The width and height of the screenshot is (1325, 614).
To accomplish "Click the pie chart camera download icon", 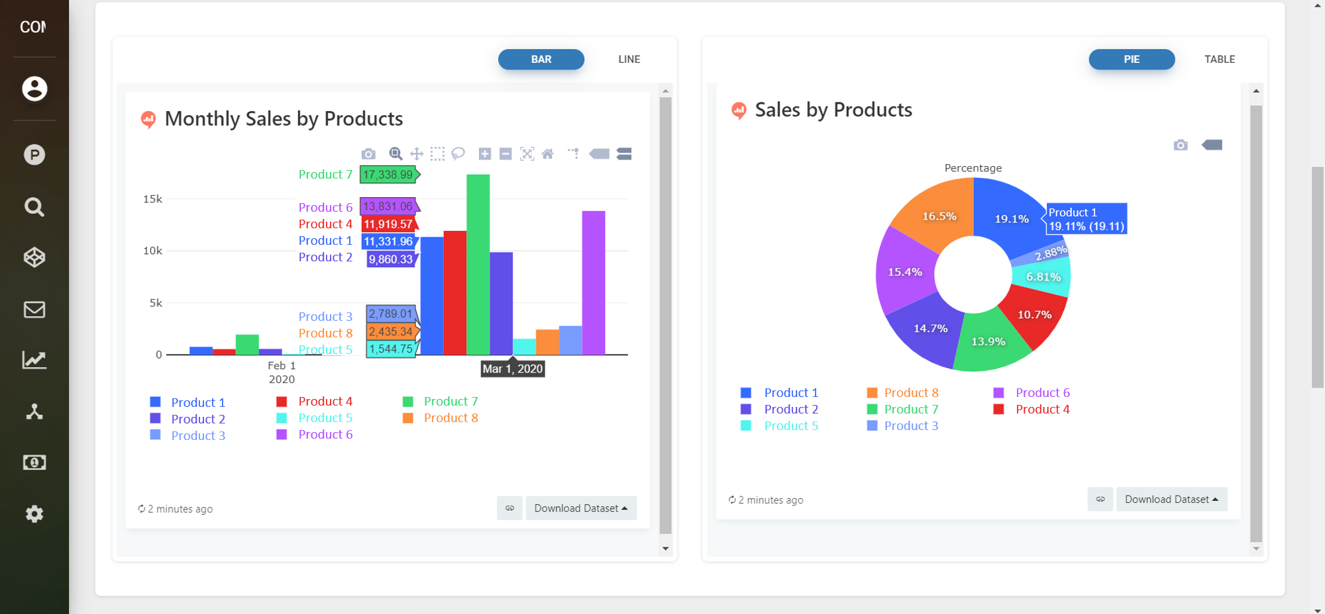I will click(x=1181, y=145).
